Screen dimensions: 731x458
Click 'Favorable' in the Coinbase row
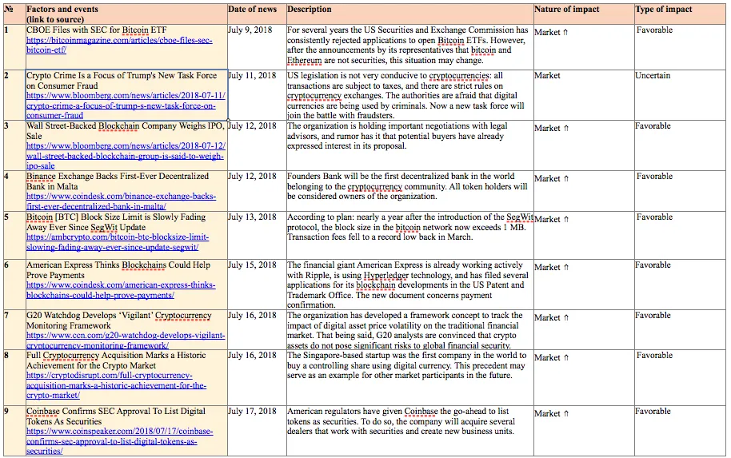pyautogui.click(x=653, y=411)
